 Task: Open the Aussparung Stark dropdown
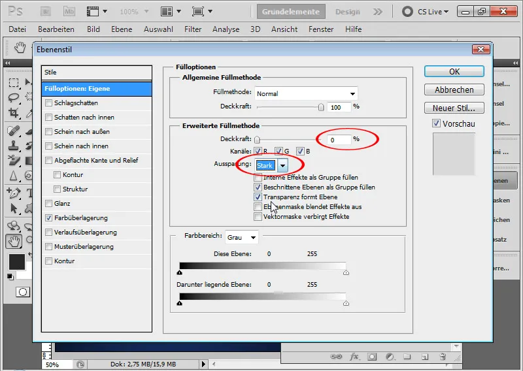pyautogui.click(x=282, y=166)
